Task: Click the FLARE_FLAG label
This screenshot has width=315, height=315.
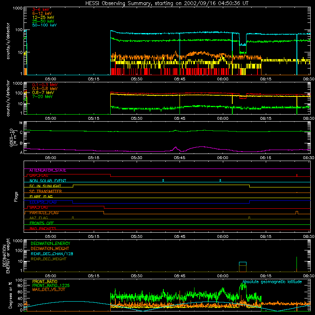Action: click(x=41, y=196)
